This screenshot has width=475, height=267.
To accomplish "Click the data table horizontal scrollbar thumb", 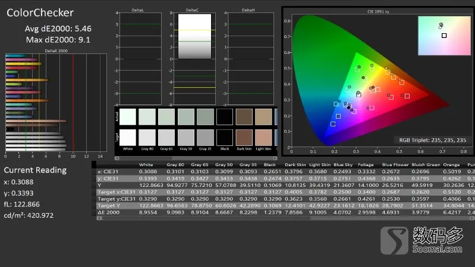I will (x=206, y=218).
